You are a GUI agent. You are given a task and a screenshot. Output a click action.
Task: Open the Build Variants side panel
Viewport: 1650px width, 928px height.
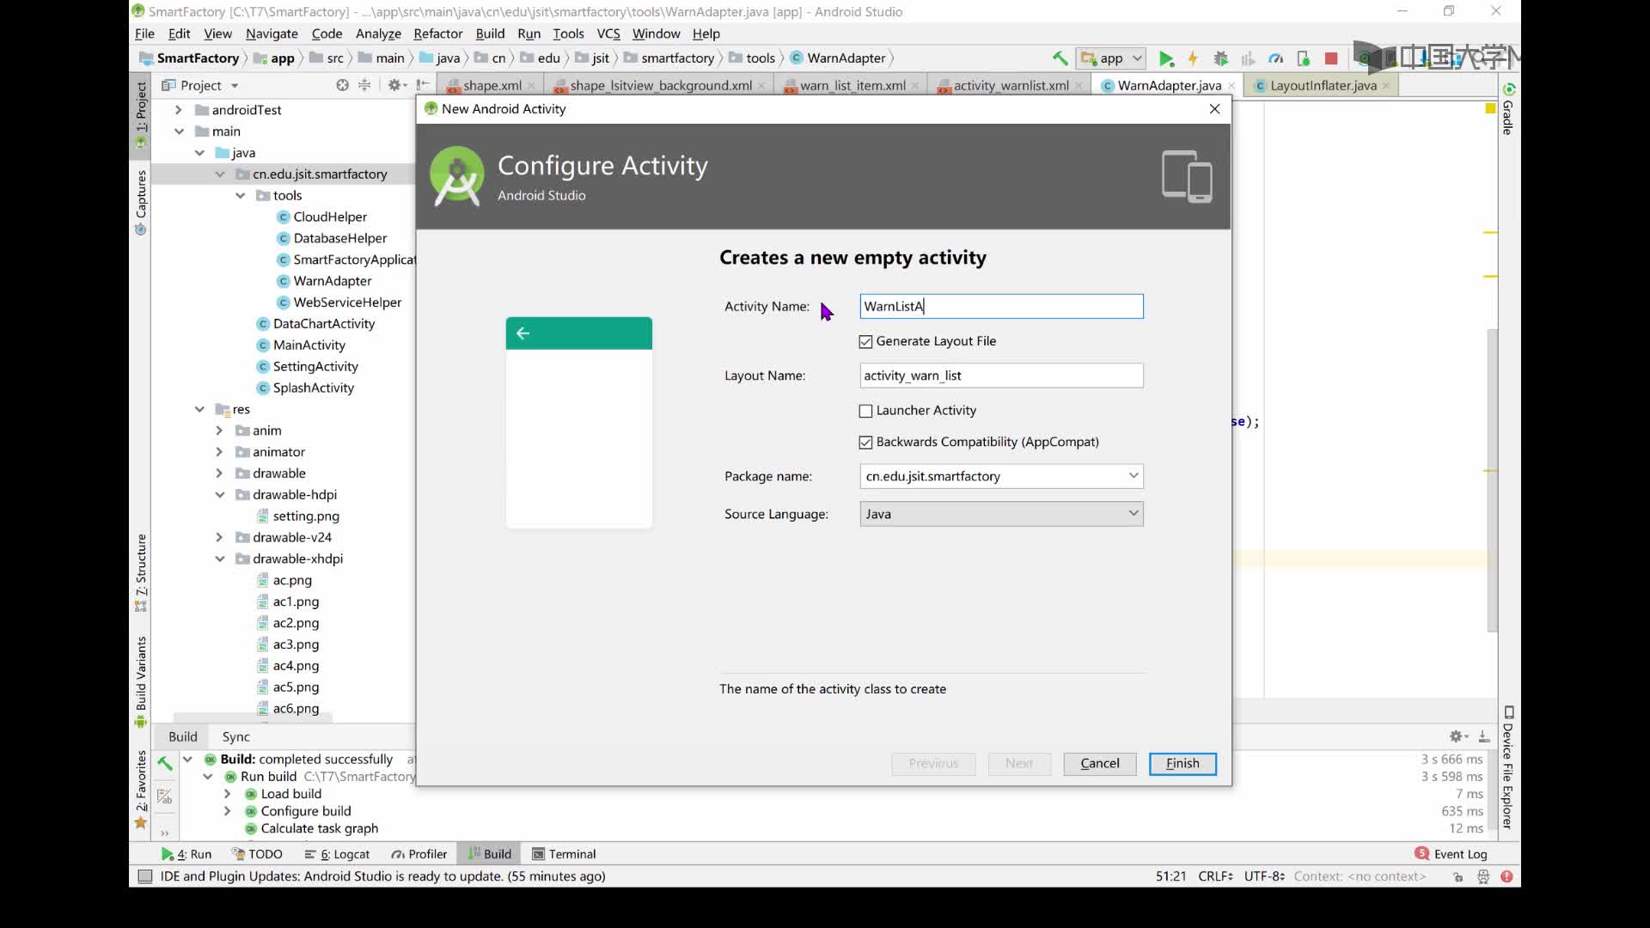point(141,682)
